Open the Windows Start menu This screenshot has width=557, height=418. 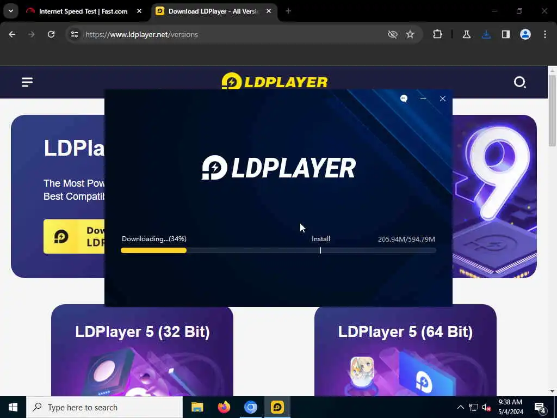click(13, 407)
